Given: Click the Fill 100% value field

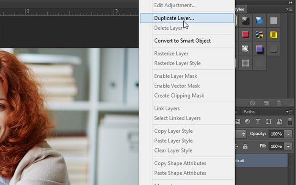Looking at the screenshot, I should click(276, 146).
